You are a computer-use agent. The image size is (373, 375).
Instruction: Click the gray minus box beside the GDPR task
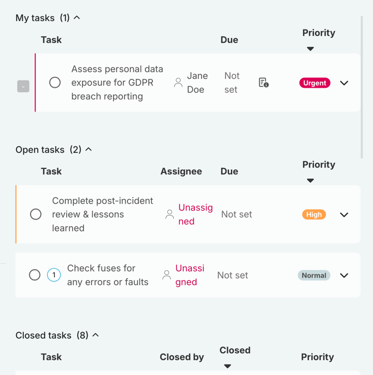click(x=23, y=86)
